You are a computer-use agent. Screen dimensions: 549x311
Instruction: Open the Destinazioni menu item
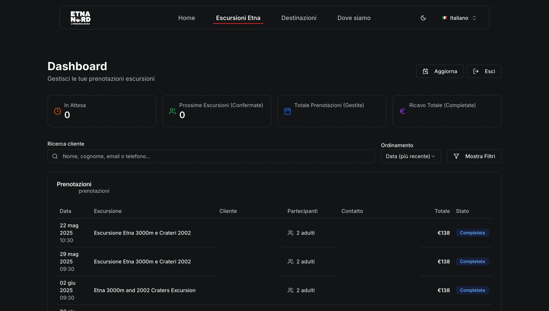299,18
